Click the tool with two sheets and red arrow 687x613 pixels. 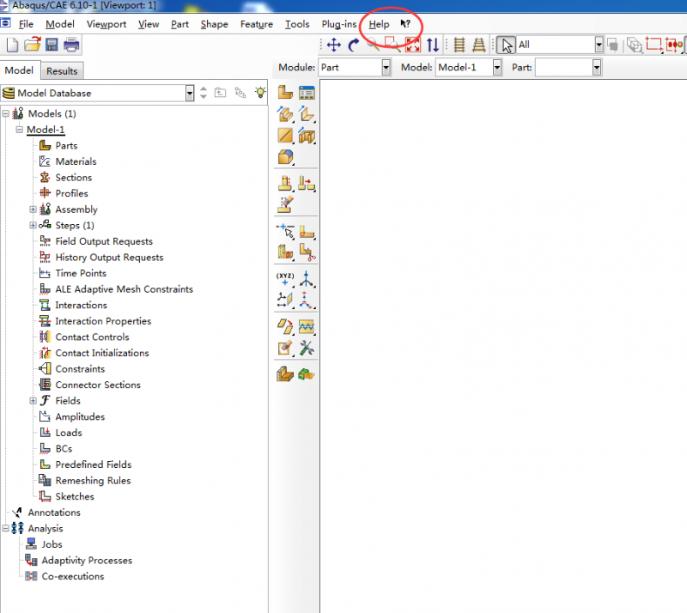coord(285,326)
